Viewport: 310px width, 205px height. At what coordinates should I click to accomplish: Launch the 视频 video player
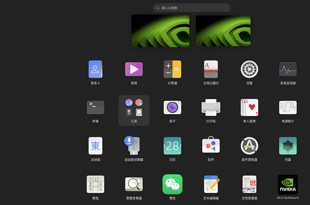(x=134, y=70)
